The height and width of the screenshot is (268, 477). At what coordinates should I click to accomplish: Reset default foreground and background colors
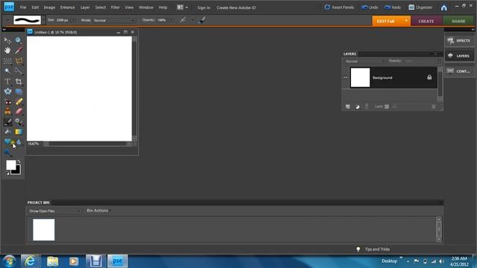coord(7,173)
